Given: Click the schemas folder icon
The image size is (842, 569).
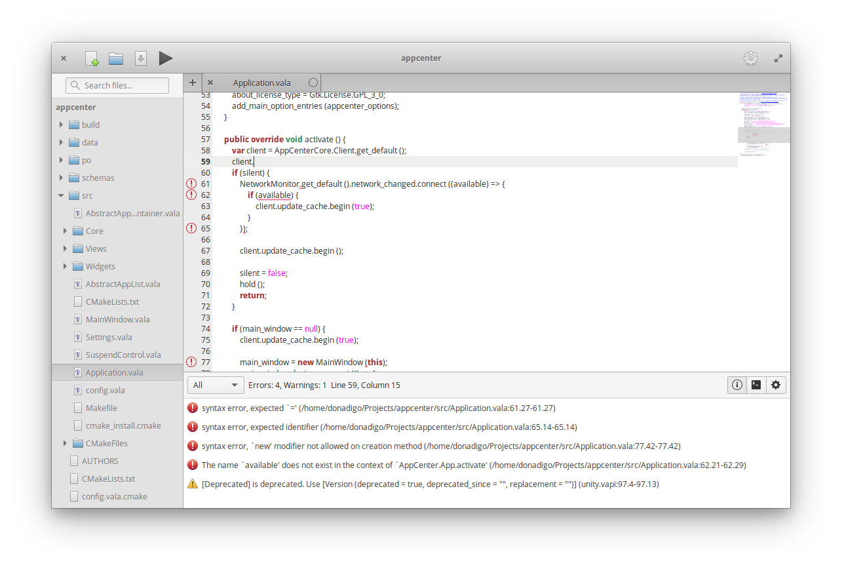Looking at the screenshot, I should [x=74, y=178].
